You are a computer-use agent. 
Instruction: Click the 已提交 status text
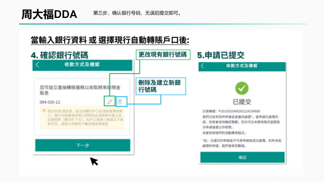[242, 102]
